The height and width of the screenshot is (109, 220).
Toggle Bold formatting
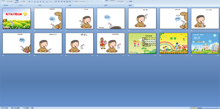30,2
